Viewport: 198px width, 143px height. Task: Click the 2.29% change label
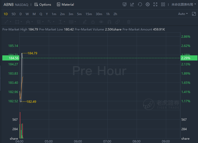tap(189, 58)
